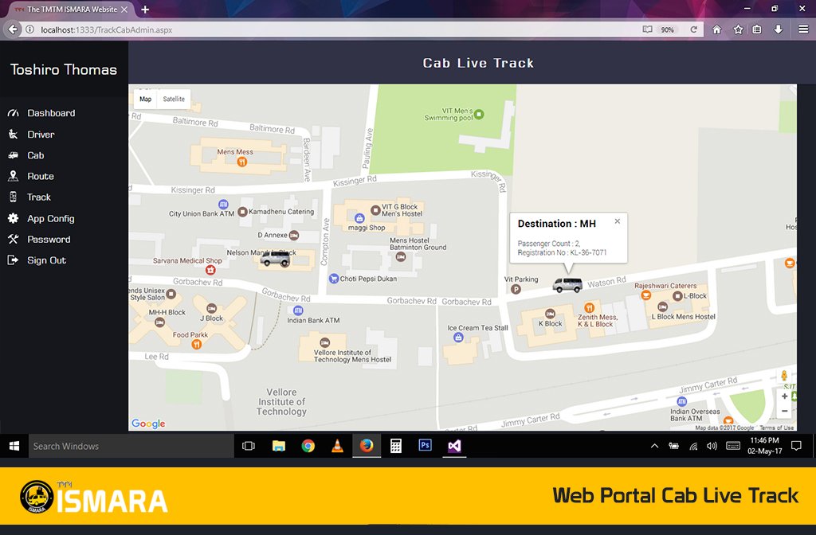
Task: Open the App Config sidebar item
Action: [41, 218]
